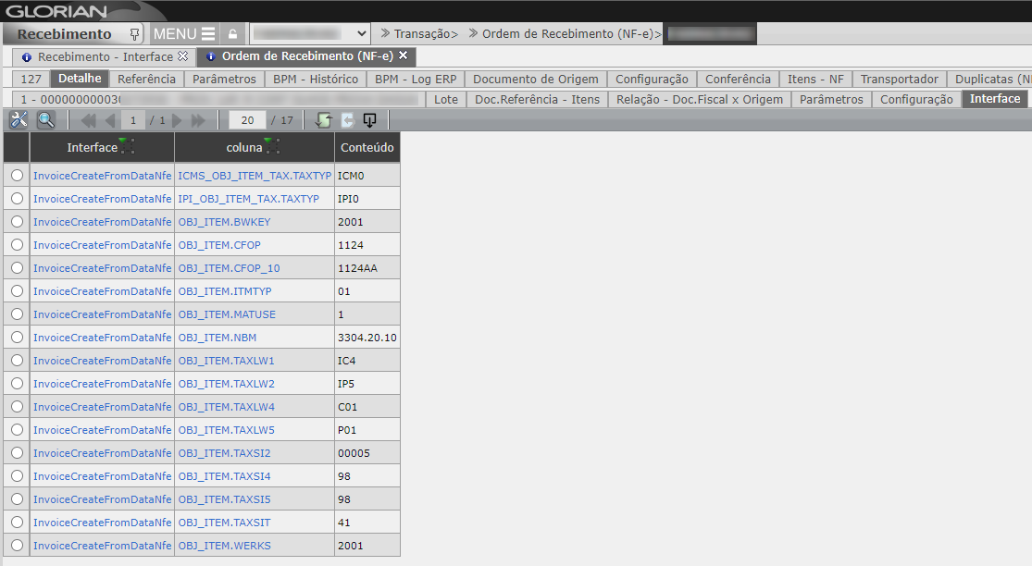Open the blurred combo box dropdown
The width and height of the screenshot is (1032, 566).
tap(362, 34)
